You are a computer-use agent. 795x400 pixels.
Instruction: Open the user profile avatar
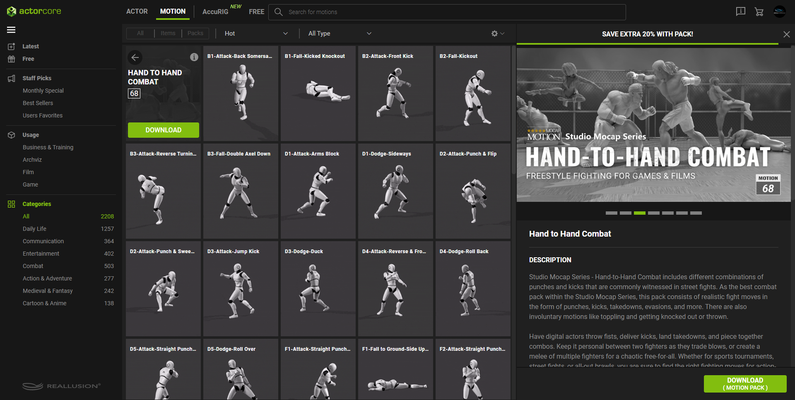tap(779, 12)
